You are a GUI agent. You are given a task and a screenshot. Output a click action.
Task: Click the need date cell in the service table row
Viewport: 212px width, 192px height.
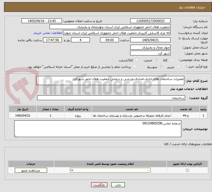[x=23, y=116]
